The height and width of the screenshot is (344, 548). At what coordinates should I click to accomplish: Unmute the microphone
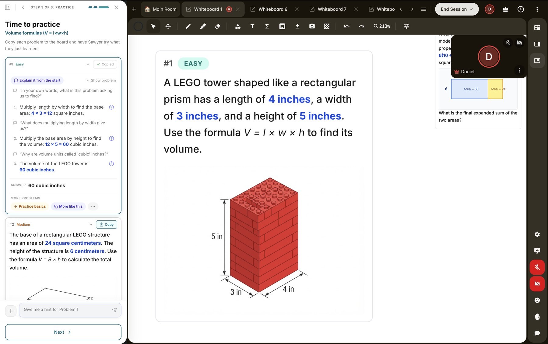(x=537, y=267)
